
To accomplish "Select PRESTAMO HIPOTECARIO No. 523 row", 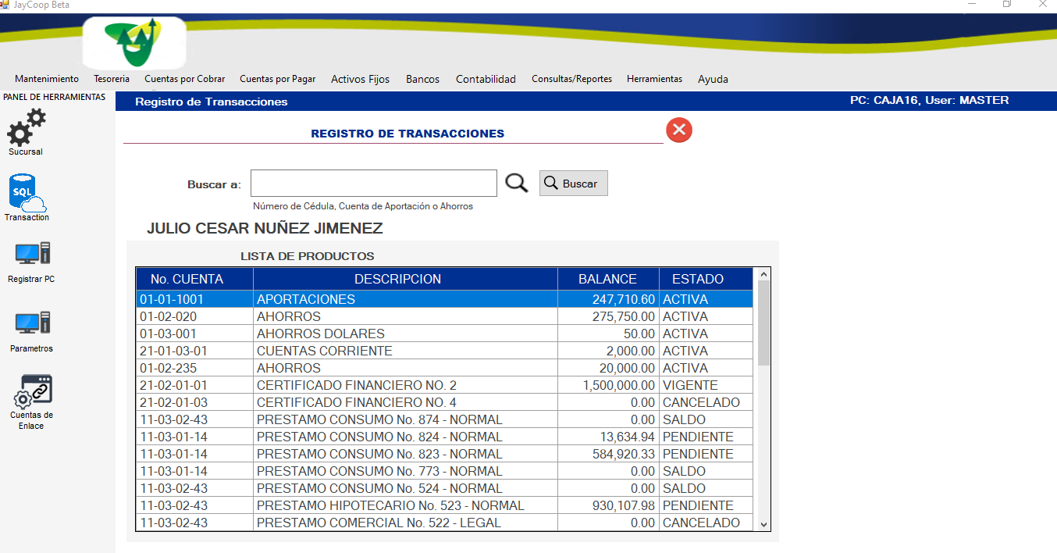I will pyautogui.click(x=445, y=505).
